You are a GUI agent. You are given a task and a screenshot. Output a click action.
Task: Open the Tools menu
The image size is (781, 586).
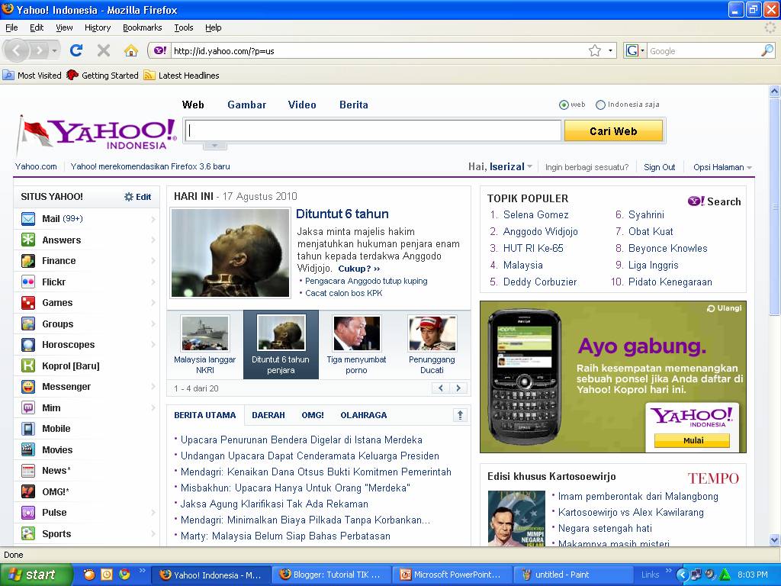click(184, 27)
